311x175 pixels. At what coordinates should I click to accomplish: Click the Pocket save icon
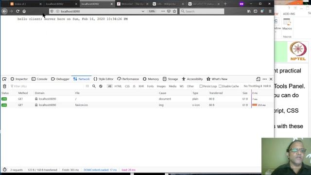(x=169, y=11)
